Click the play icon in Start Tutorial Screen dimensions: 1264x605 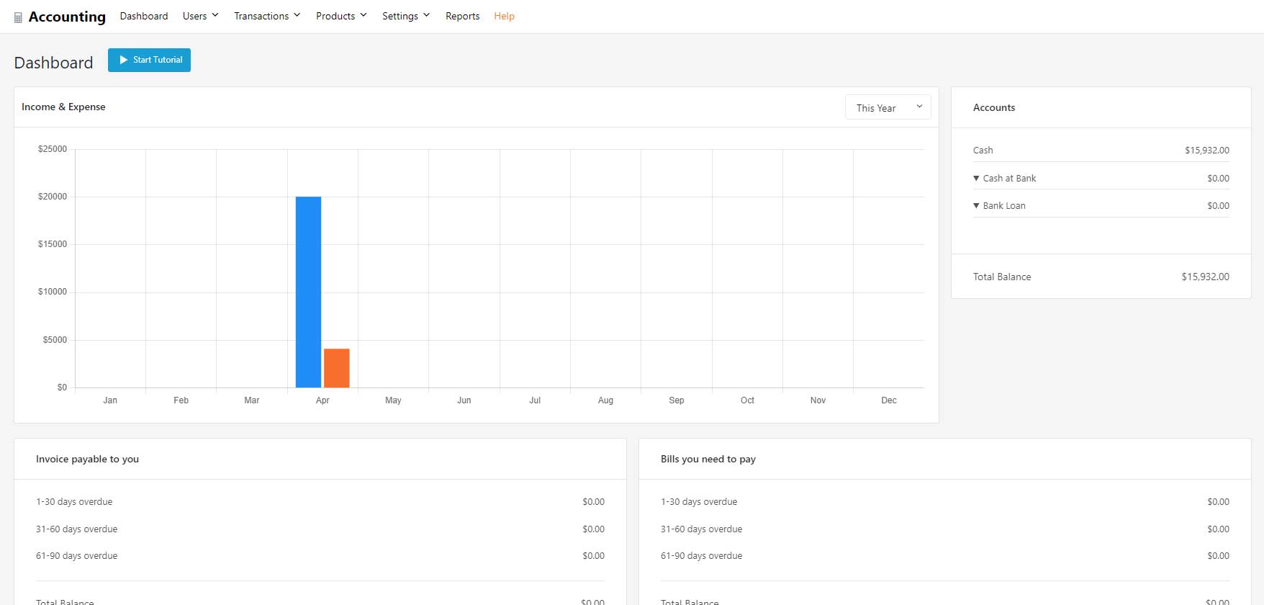point(124,60)
